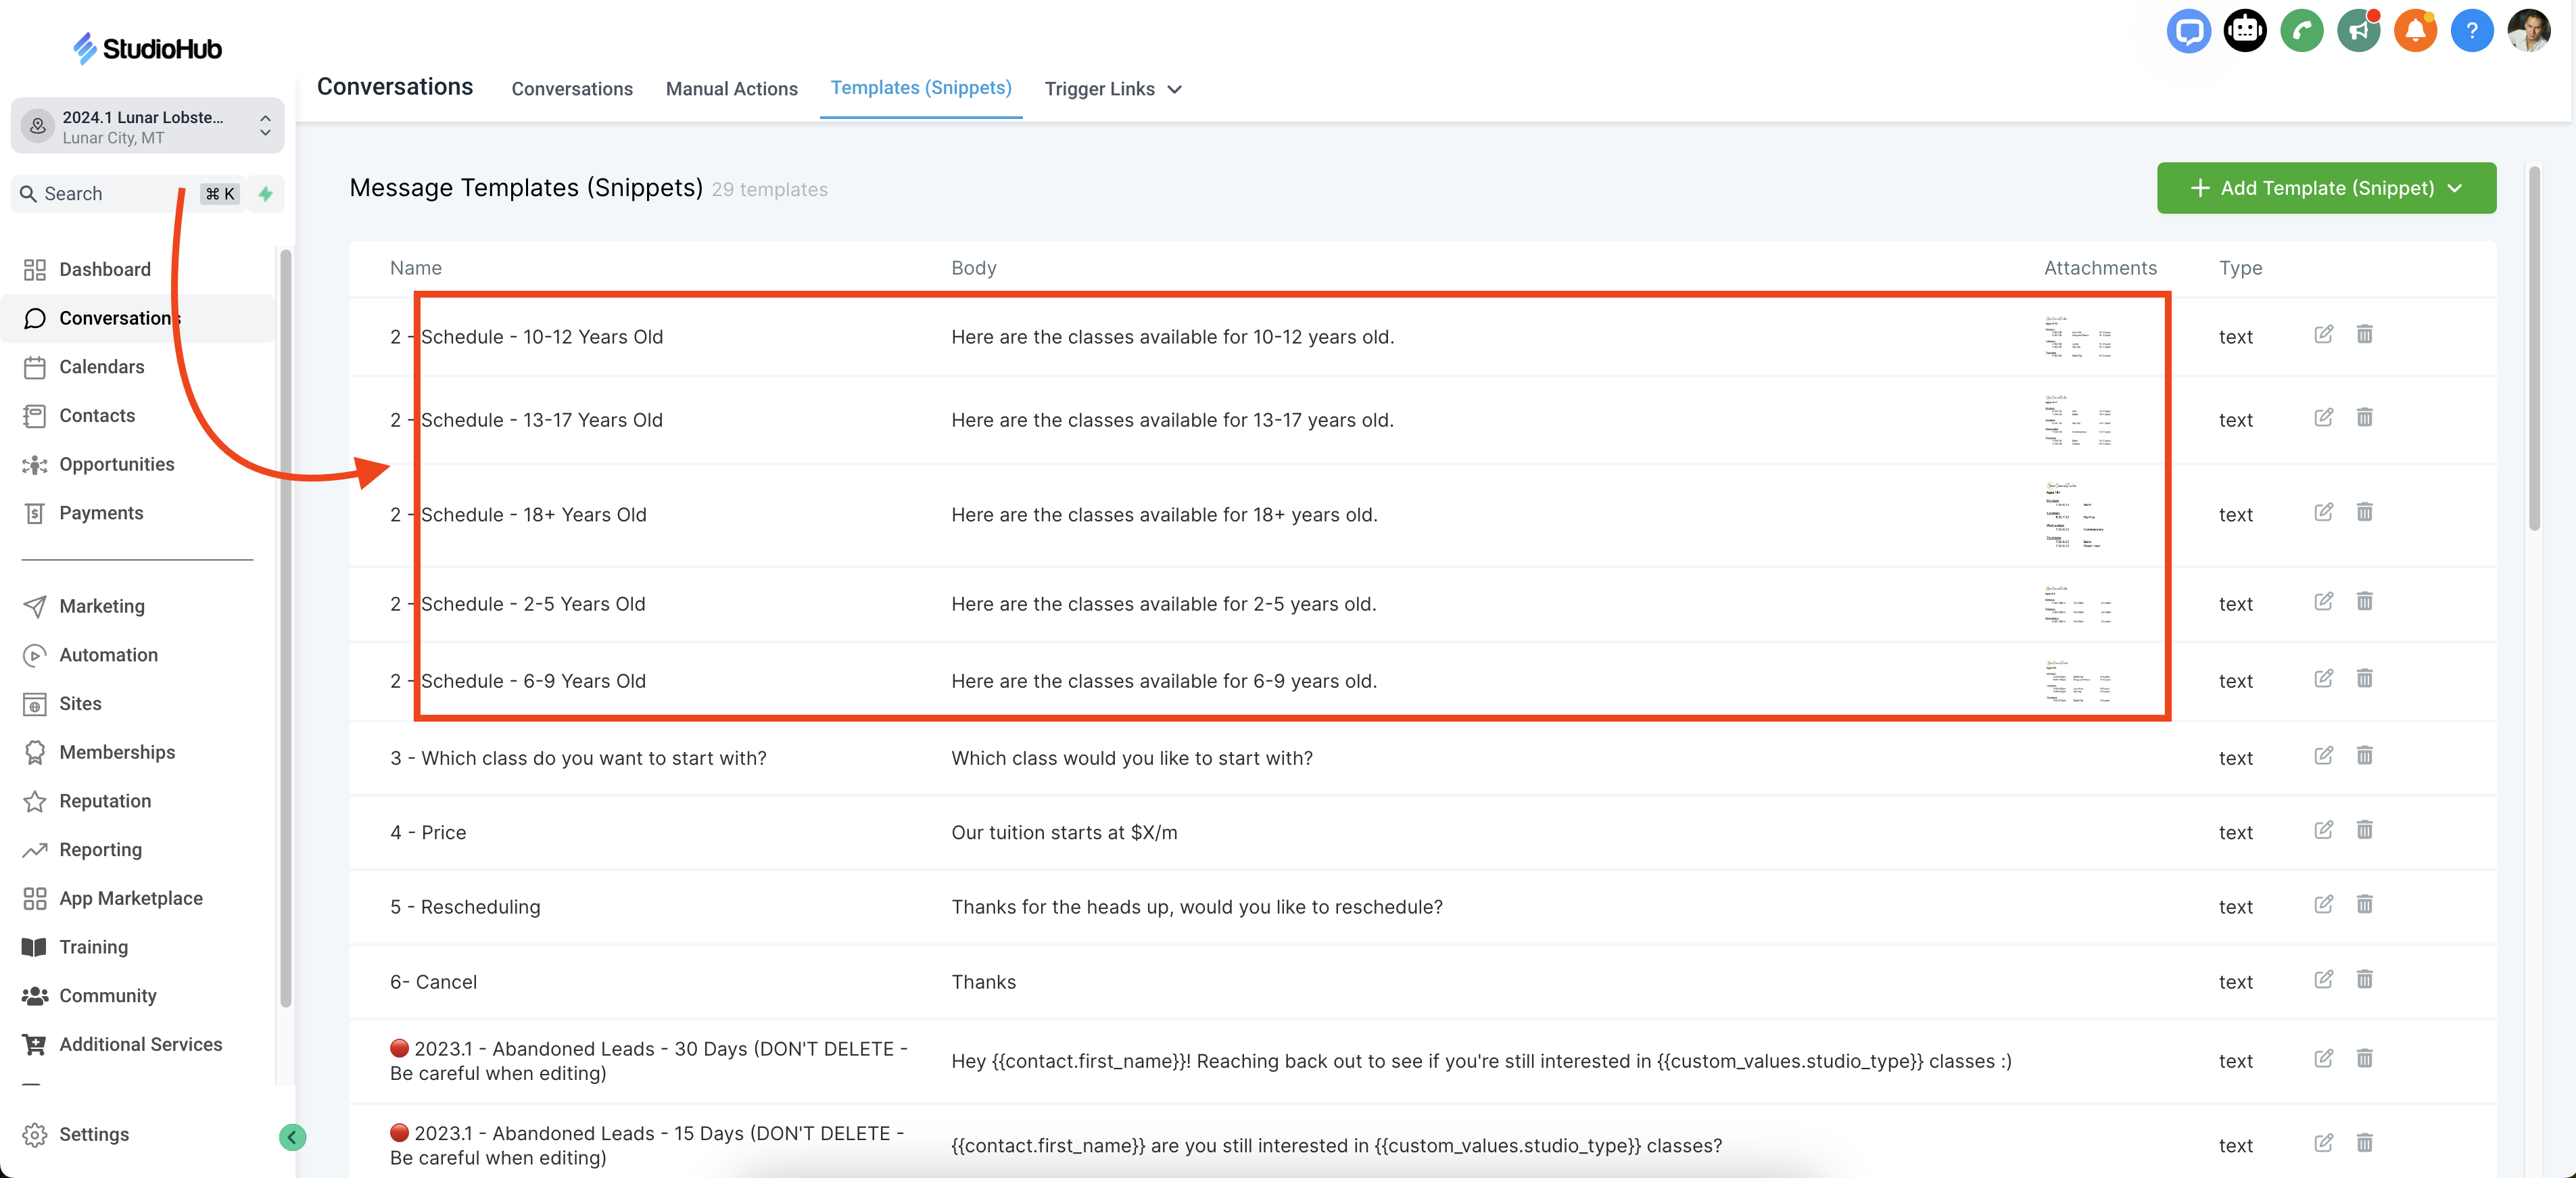Edit the '4 - Price' template

pyautogui.click(x=2323, y=830)
